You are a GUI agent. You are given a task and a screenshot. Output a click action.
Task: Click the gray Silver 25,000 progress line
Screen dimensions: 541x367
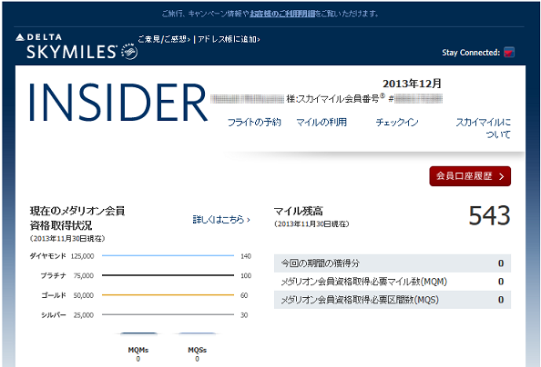pos(168,314)
